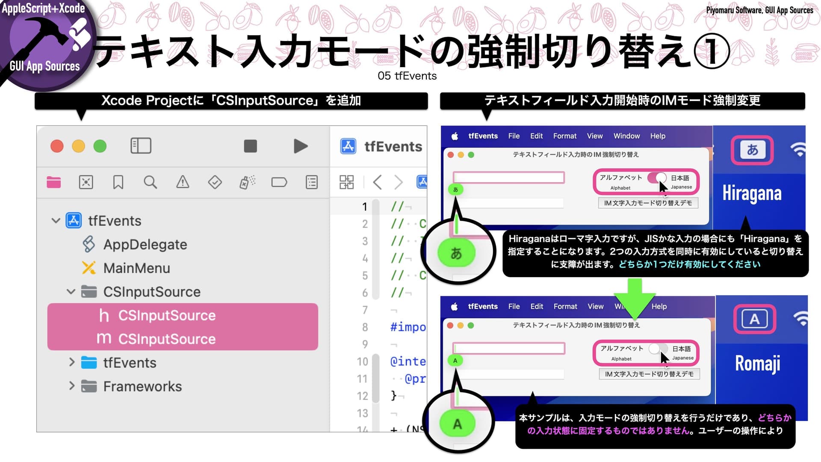Screen dimensions: 821x462
Task: Toggle the Alphabet/Japanese switch in lower window
Action: tap(658, 348)
